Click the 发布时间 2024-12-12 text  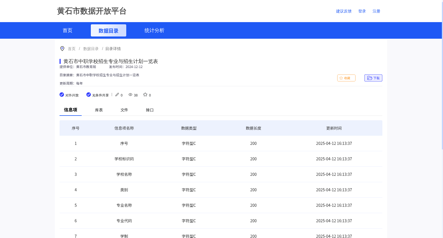click(x=126, y=67)
